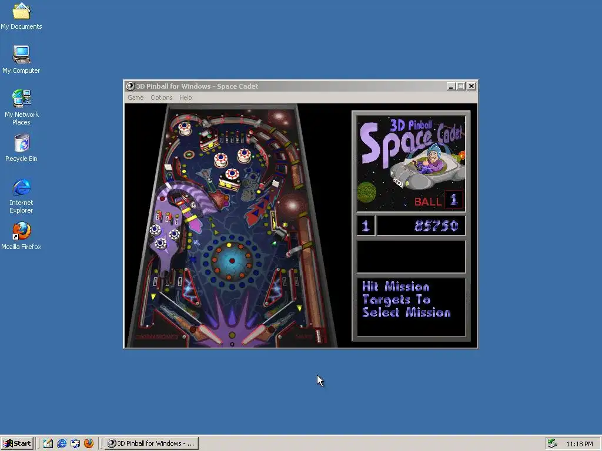Screen dimensions: 602x451
Task: Select the My Computer desktop icon
Action: click(21, 59)
